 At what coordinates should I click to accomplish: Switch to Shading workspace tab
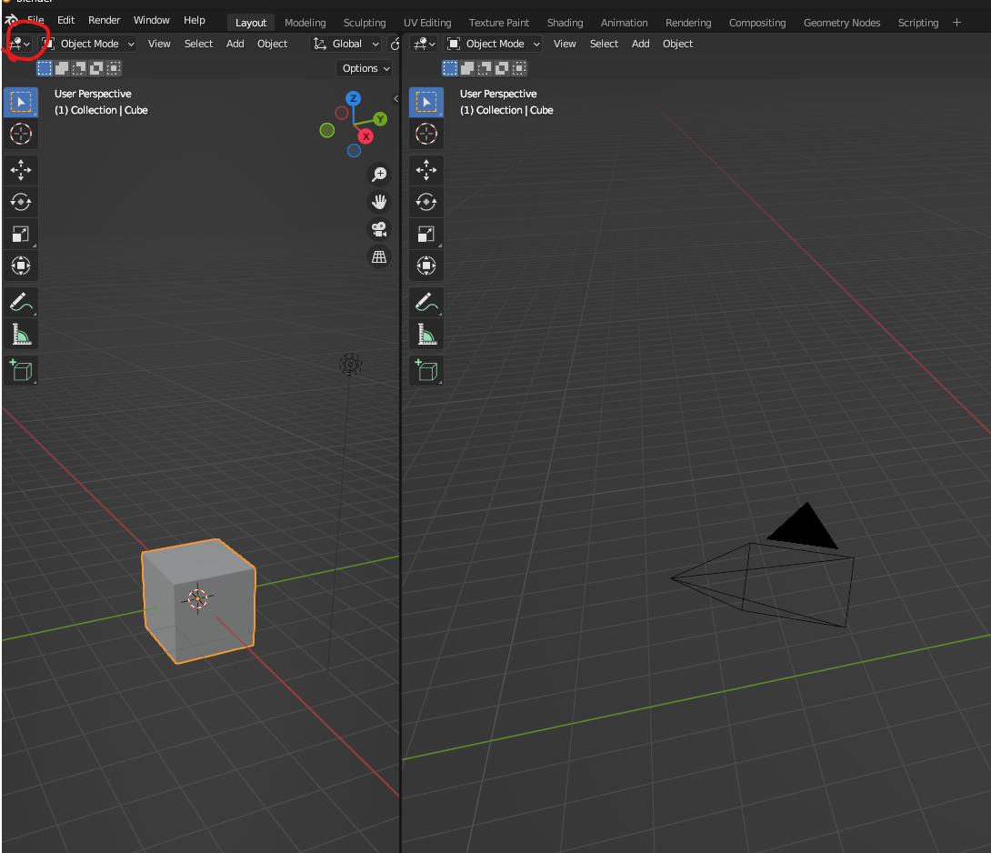coord(565,23)
